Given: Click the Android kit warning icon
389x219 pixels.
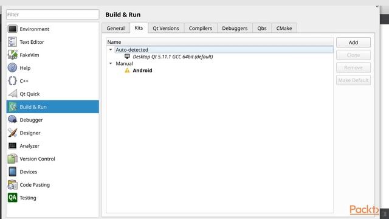Looking at the screenshot, I should click(127, 71).
